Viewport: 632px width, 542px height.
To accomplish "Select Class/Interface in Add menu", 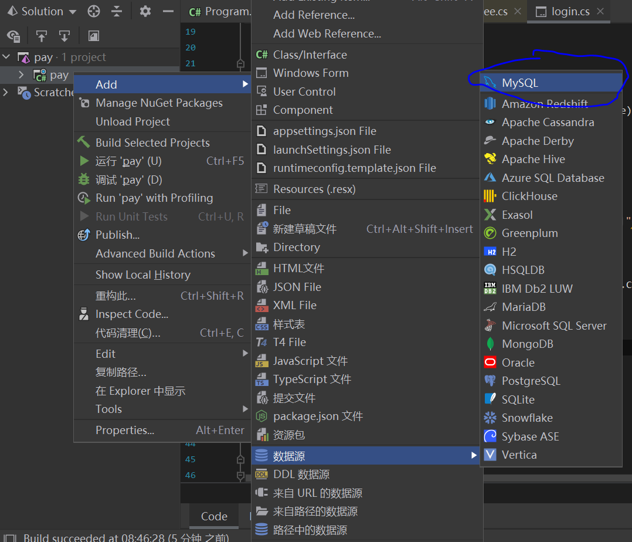I will coord(367,55).
